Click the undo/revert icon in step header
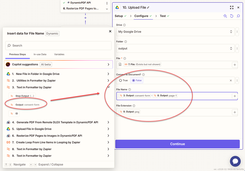 point(232,16)
